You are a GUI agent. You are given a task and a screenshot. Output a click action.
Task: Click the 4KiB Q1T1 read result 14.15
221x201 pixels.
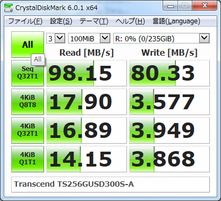(87, 159)
